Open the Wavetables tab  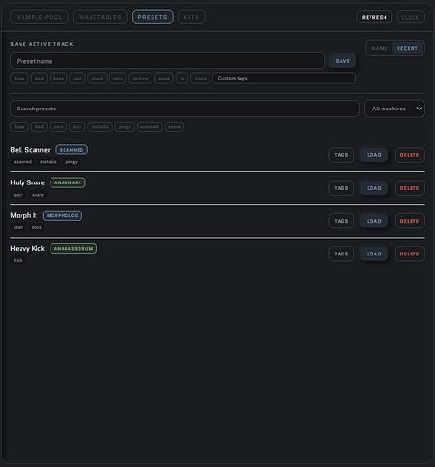100,17
